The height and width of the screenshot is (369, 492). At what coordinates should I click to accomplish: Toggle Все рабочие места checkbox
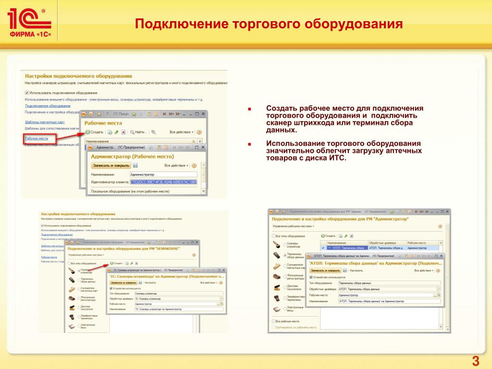click(273, 321)
